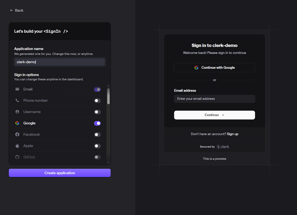Click the Apple logo icon

[17, 146]
